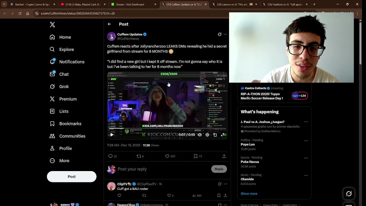Go to Home in sidebar
Image resolution: width=366 pixels, height=206 pixels.
60,37
